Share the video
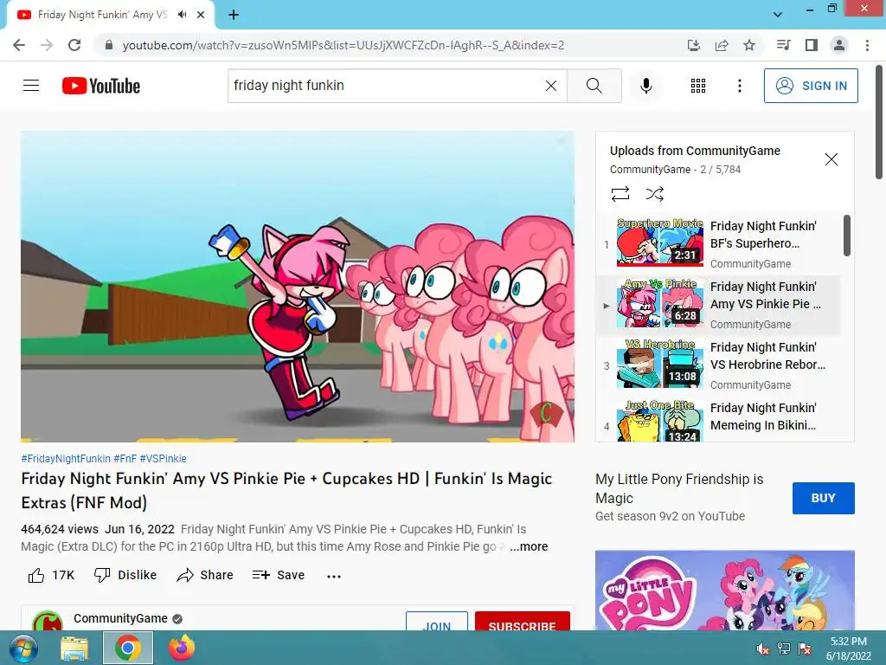The height and width of the screenshot is (665, 886). [x=205, y=575]
